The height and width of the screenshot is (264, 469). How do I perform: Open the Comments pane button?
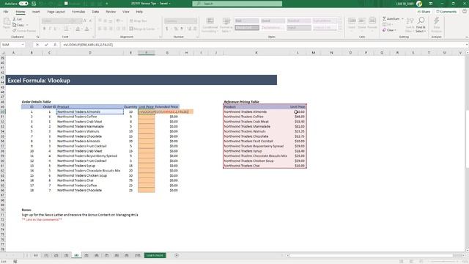[446, 12]
